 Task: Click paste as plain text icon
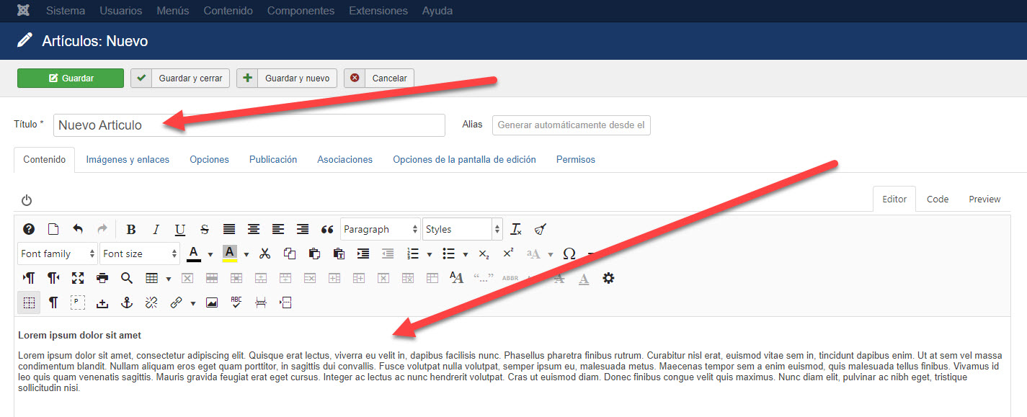339,254
